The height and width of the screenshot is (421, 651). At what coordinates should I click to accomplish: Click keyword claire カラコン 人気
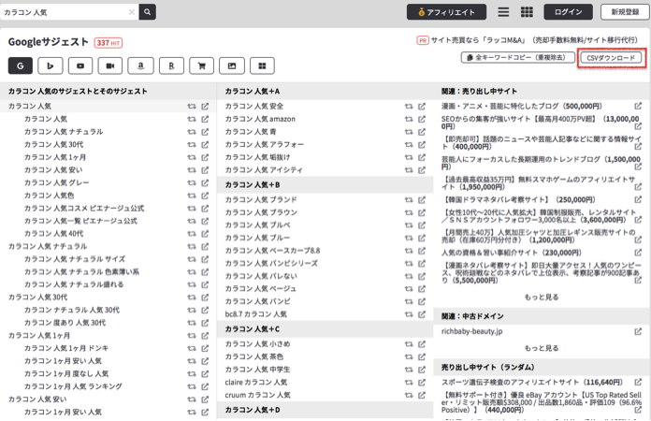[256, 383]
